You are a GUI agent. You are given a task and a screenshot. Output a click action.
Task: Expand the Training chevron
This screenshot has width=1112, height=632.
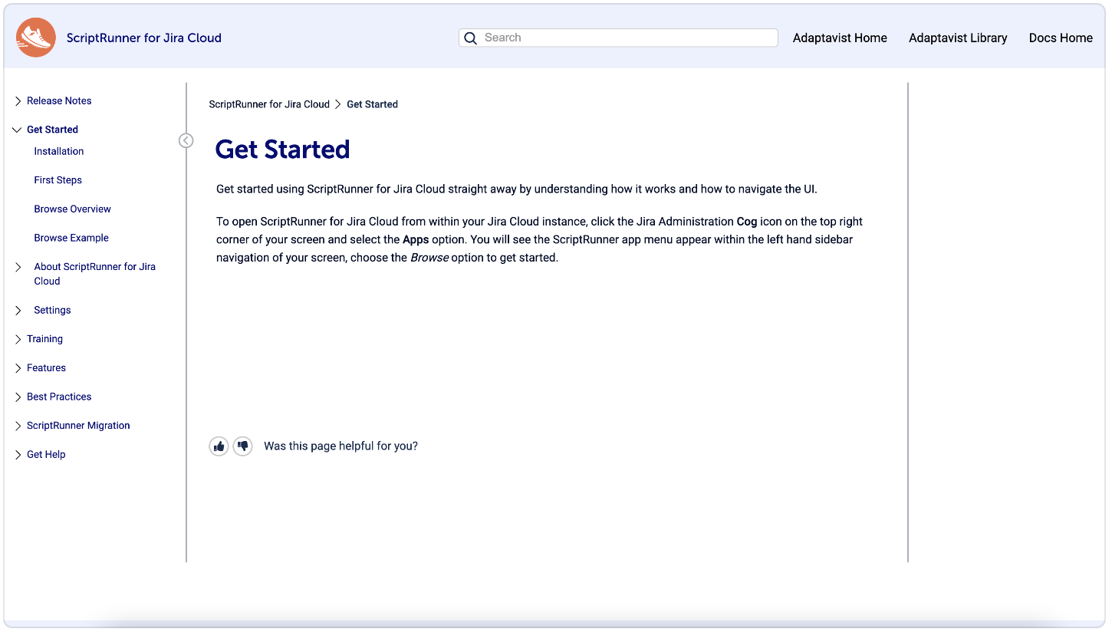point(18,339)
